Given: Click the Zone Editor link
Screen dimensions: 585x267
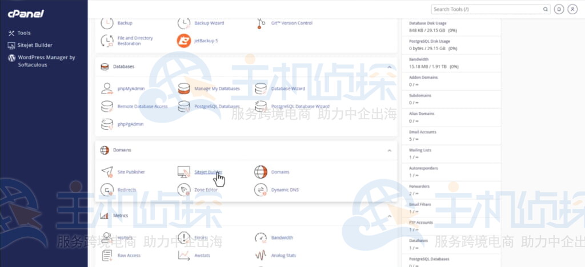Looking at the screenshot, I should click(206, 190).
